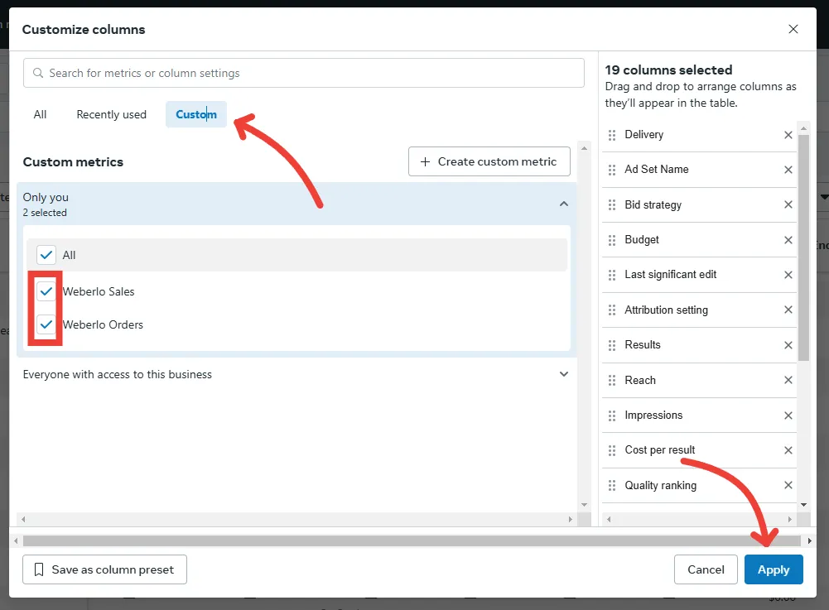Uncheck the Weberlo Sales checkbox

[x=46, y=291]
